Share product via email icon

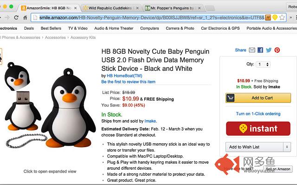coord(252,50)
